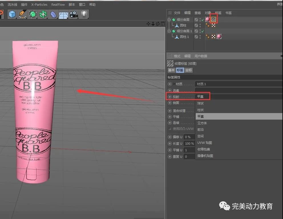Screen dimensions: 283x219
Task: Collapse the 细分曲面 tree node
Action: (169, 20)
